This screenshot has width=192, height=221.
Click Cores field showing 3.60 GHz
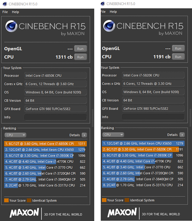point(55,84)
